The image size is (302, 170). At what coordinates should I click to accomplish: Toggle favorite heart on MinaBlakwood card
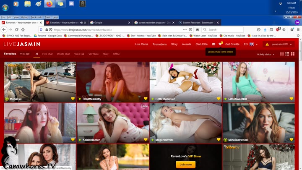(x=292, y=139)
